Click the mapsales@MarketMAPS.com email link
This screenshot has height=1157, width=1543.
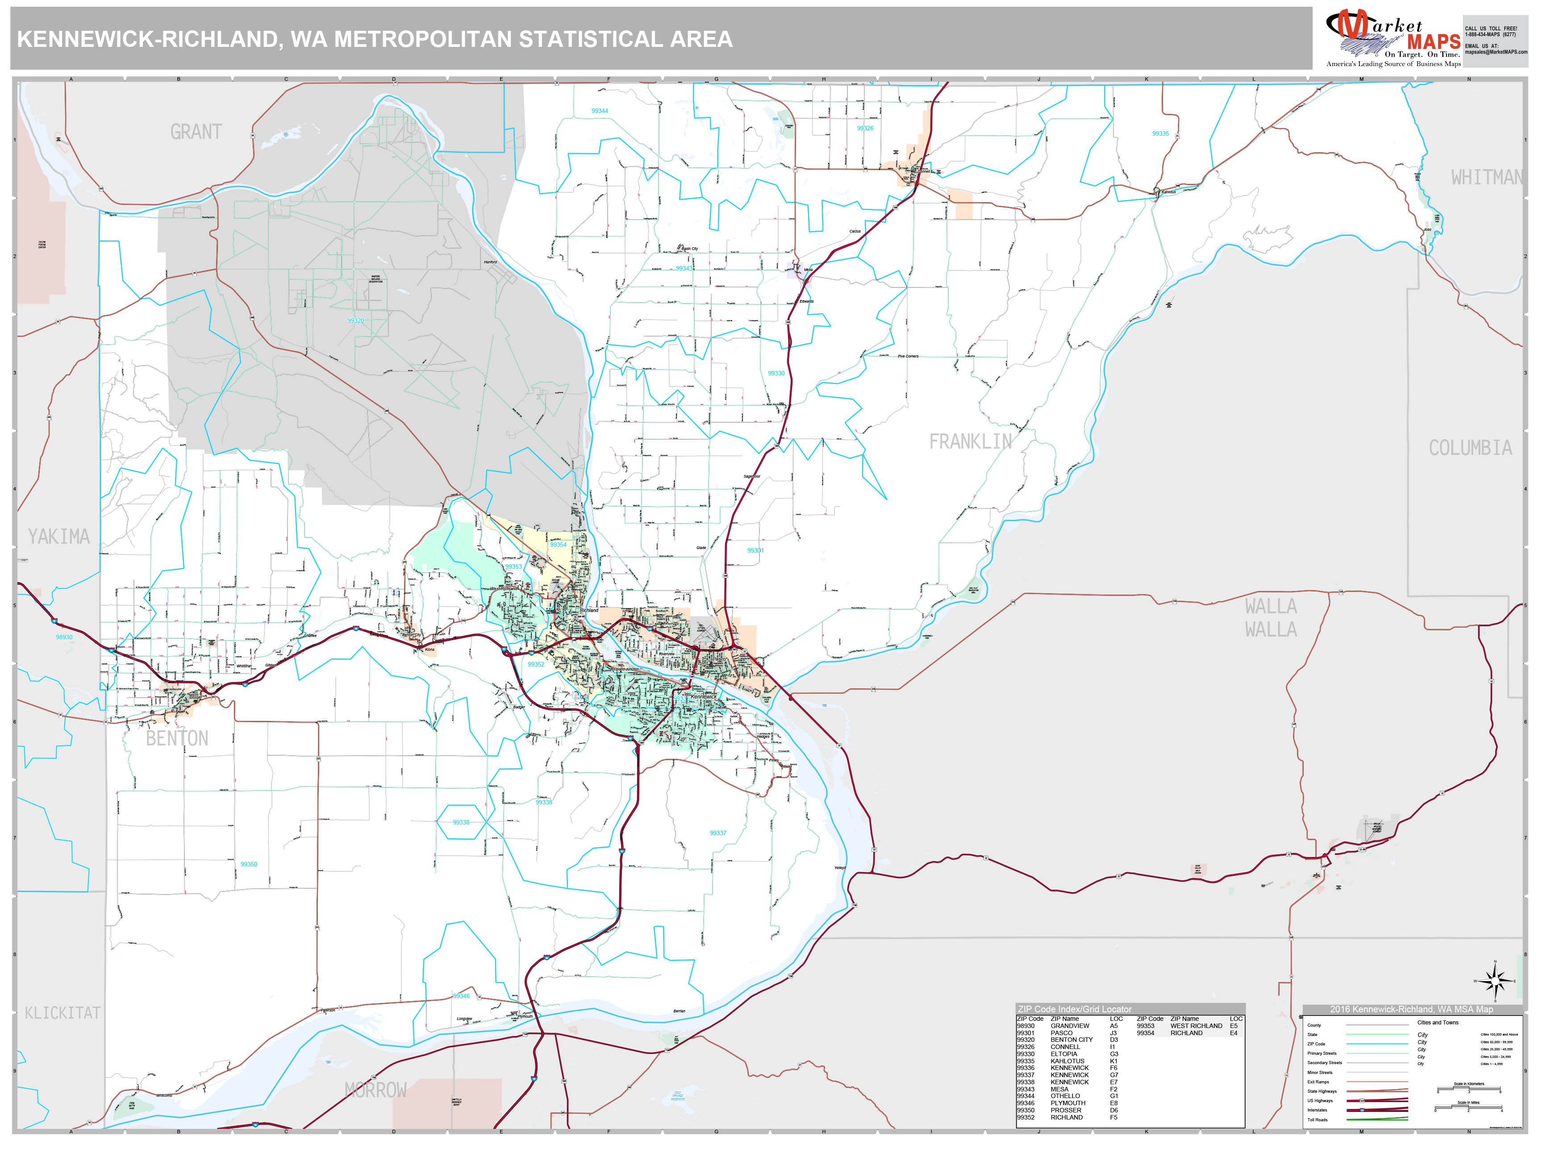pyautogui.click(x=1489, y=52)
